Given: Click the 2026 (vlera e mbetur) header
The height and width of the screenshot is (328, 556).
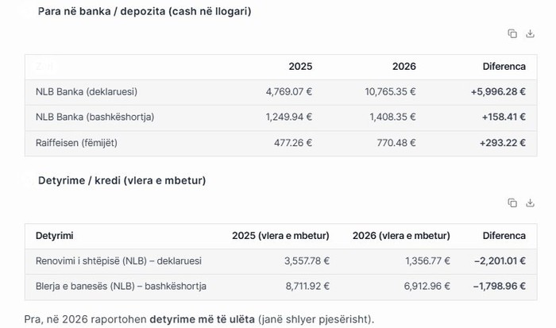Looking at the screenshot, I should click(401, 236).
